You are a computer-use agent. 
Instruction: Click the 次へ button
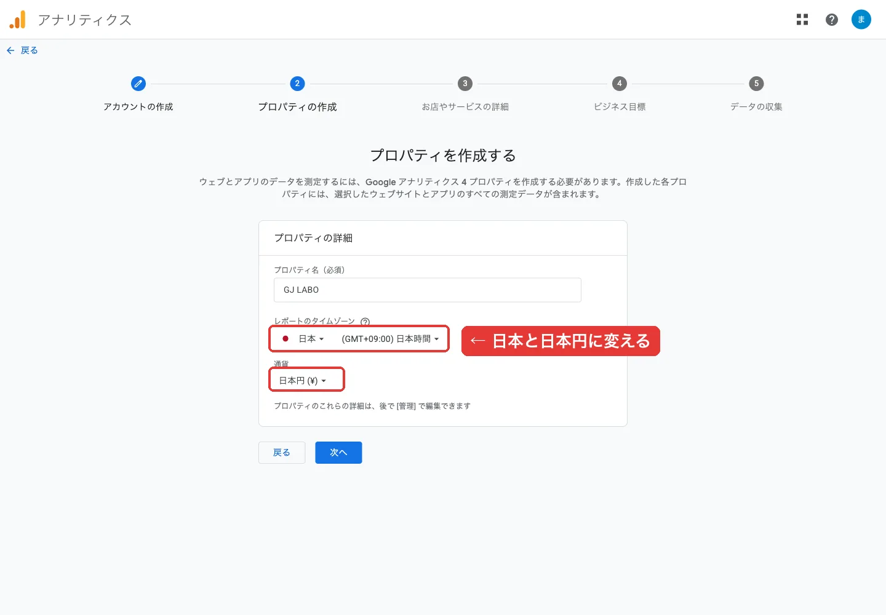[x=338, y=453]
